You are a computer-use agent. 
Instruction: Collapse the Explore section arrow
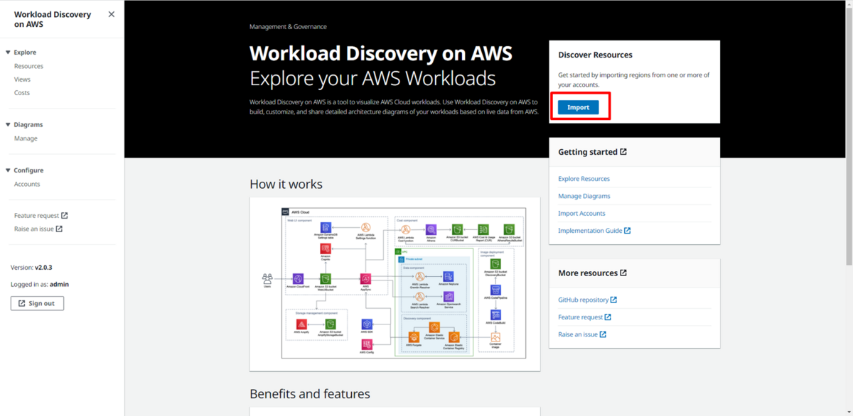point(8,53)
